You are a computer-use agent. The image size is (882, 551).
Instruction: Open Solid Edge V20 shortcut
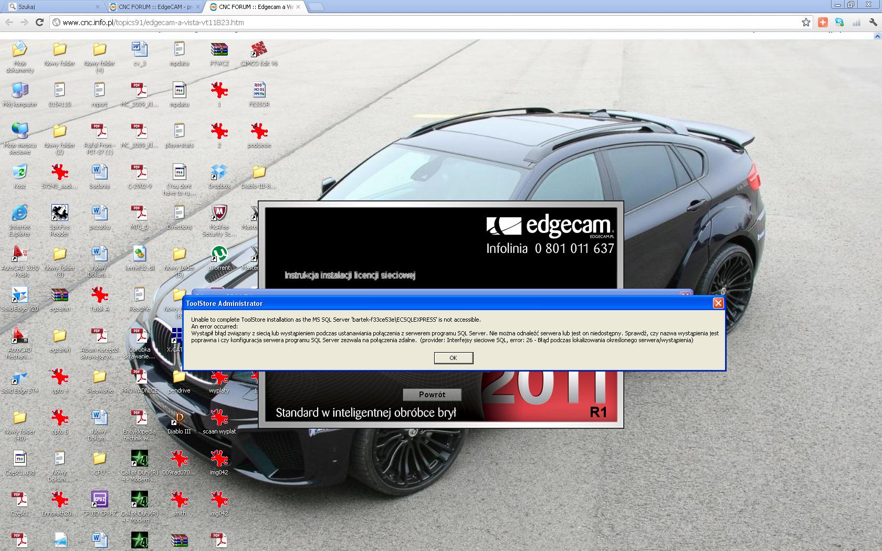(19, 300)
